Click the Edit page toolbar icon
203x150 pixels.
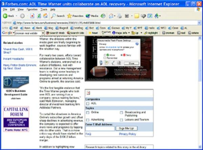coord(127,16)
